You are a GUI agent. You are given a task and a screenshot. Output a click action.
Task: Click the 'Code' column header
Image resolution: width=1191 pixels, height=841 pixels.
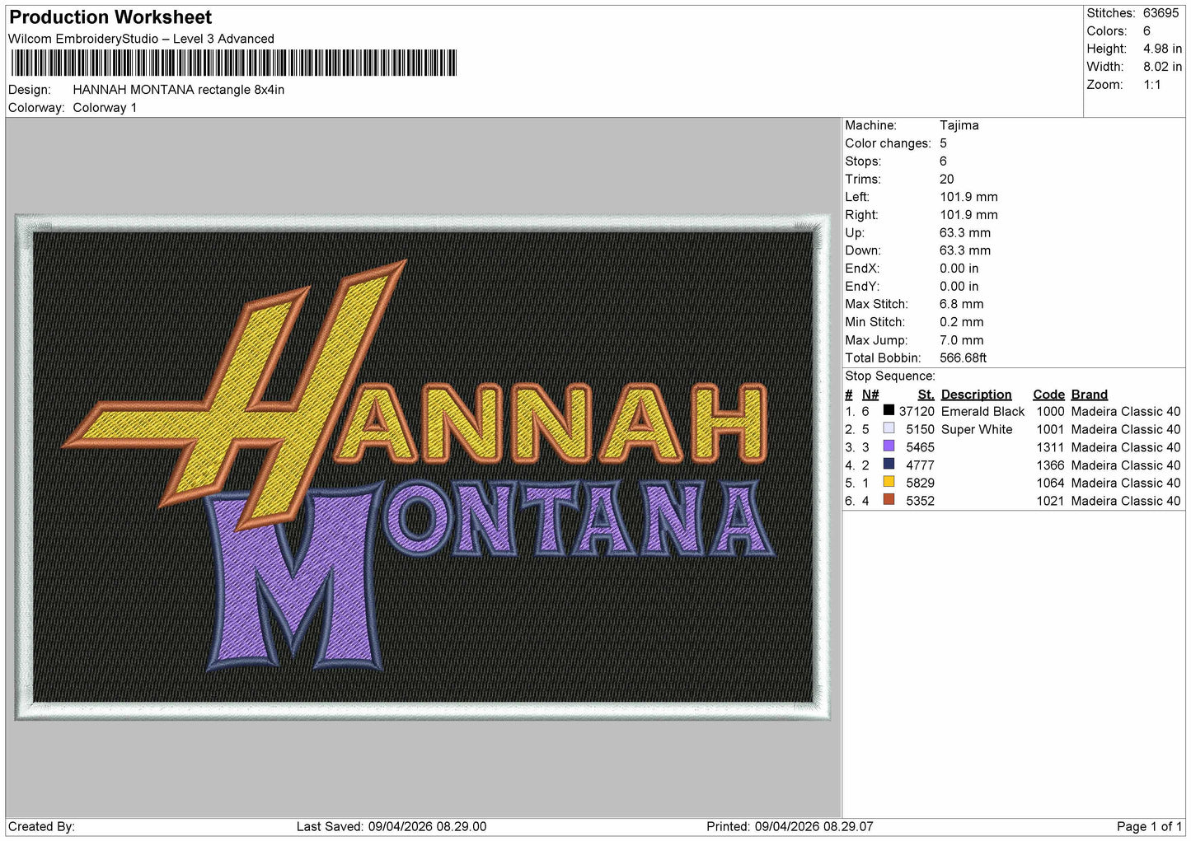point(1048,395)
